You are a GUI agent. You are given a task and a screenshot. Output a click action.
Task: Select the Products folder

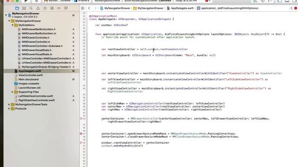(x=20, y=109)
